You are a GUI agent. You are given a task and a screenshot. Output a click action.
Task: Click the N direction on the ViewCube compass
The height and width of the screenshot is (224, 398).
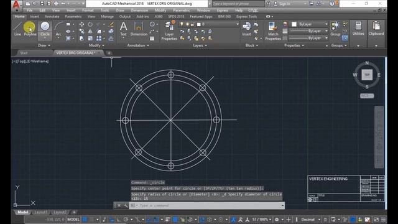pyautogui.click(x=367, y=63)
